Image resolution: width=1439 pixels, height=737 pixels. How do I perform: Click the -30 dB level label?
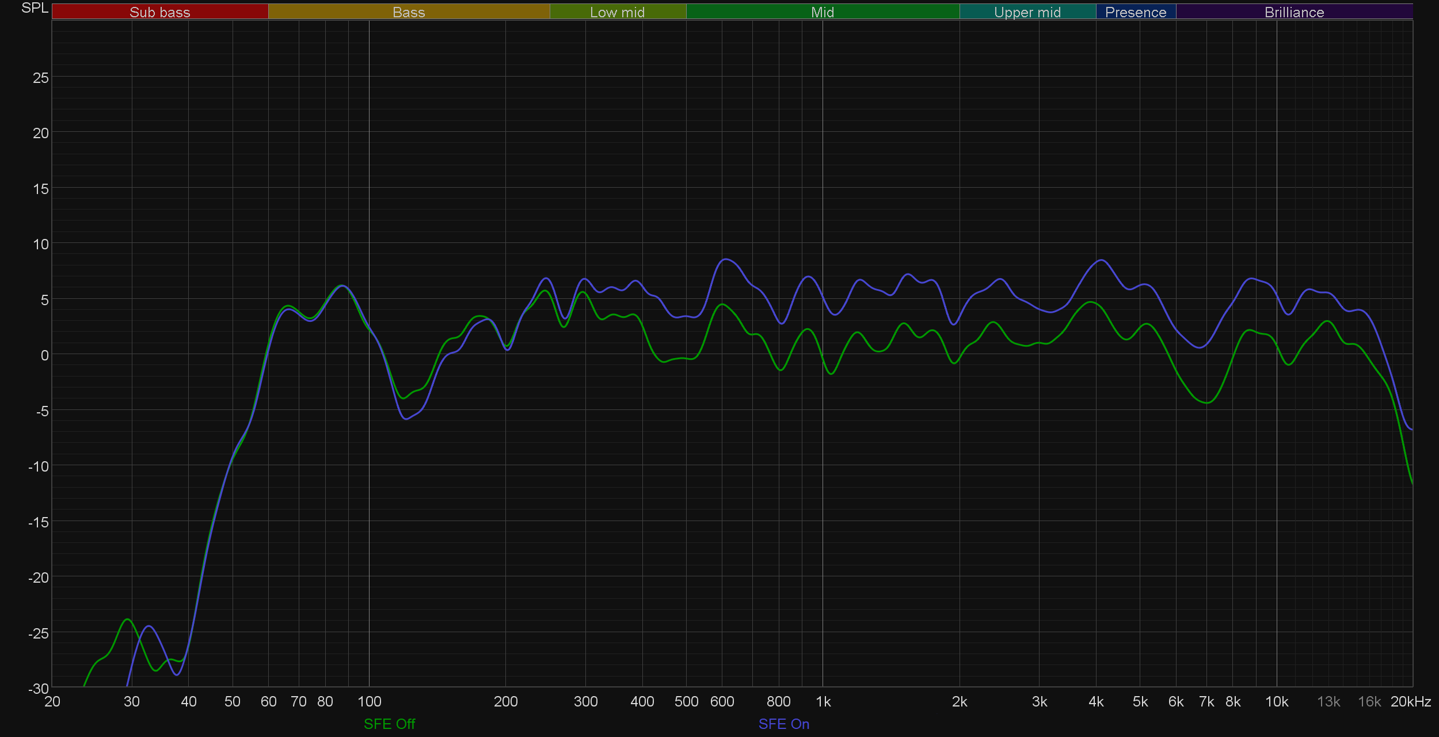[x=38, y=688]
